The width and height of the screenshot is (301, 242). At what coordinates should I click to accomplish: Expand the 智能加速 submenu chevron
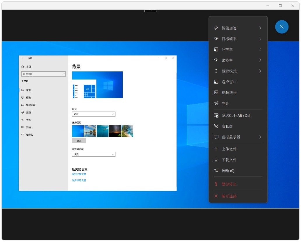(x=260, y=28)
